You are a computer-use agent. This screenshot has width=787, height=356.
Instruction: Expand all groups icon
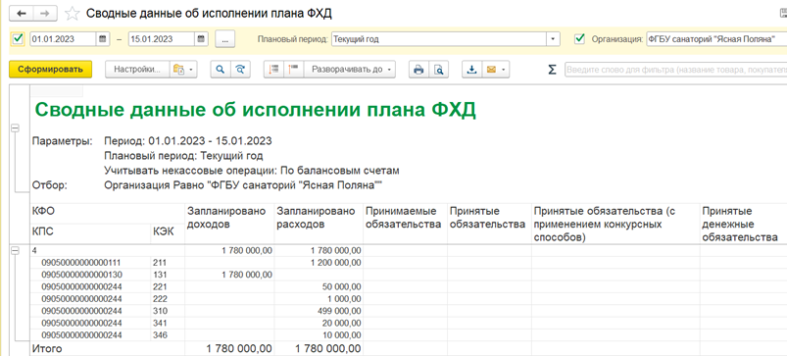coord(273,70)
